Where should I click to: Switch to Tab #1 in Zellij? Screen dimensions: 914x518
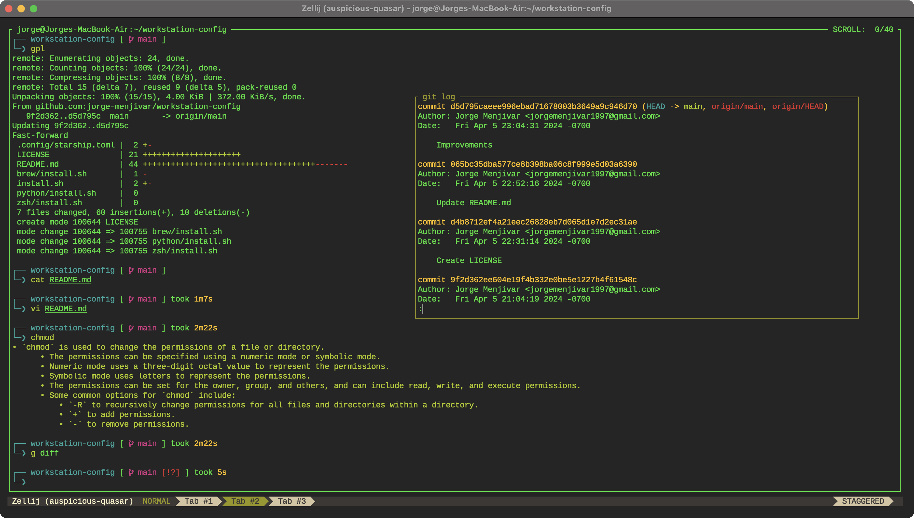[x=198, y=501]
